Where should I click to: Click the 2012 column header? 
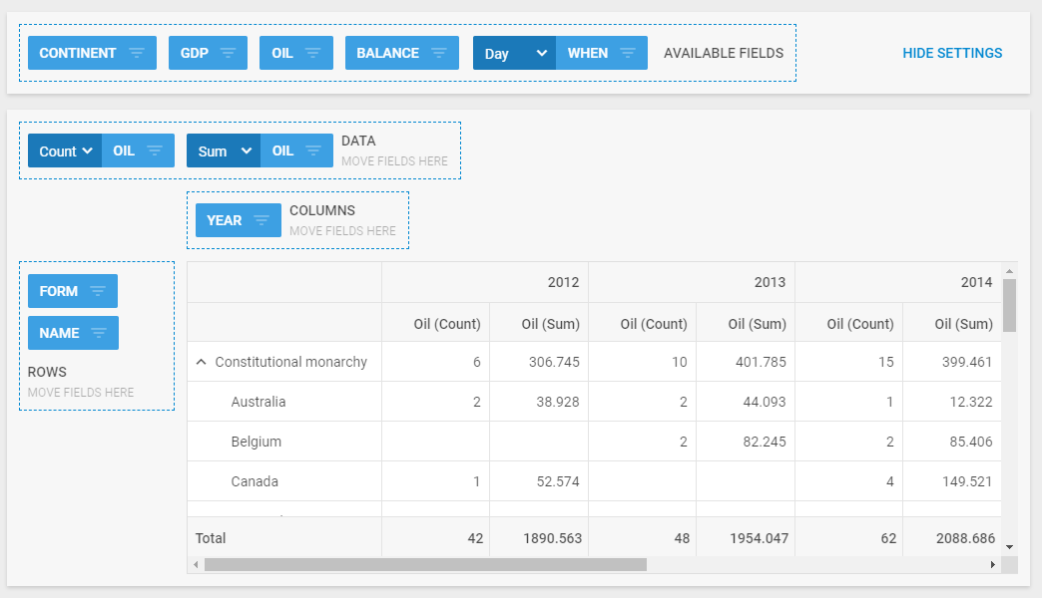485,282
